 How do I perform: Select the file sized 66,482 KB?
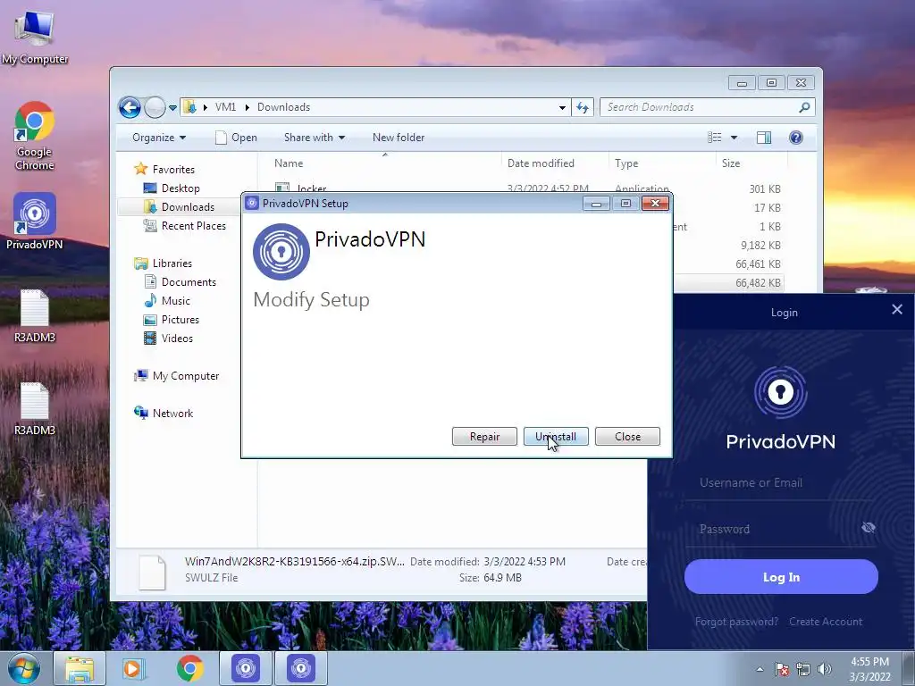tap(758, 283)
